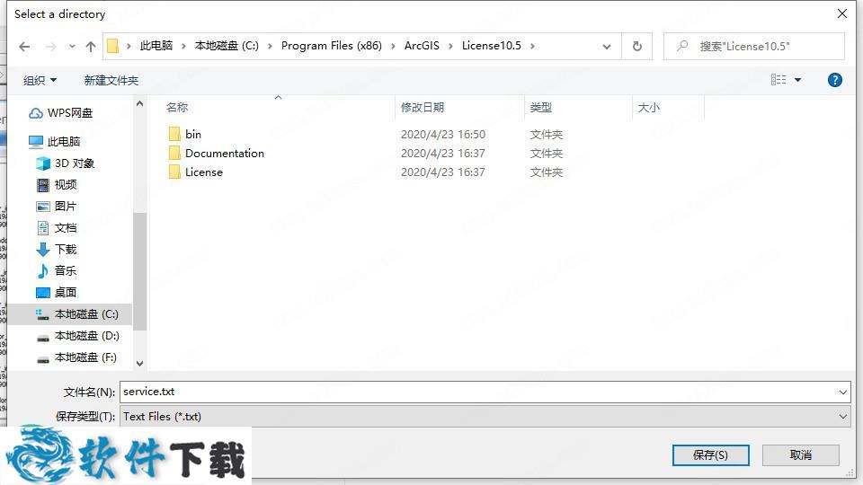
Task: Open the view options dropdown arrow
Action: (x=797, y=80)
